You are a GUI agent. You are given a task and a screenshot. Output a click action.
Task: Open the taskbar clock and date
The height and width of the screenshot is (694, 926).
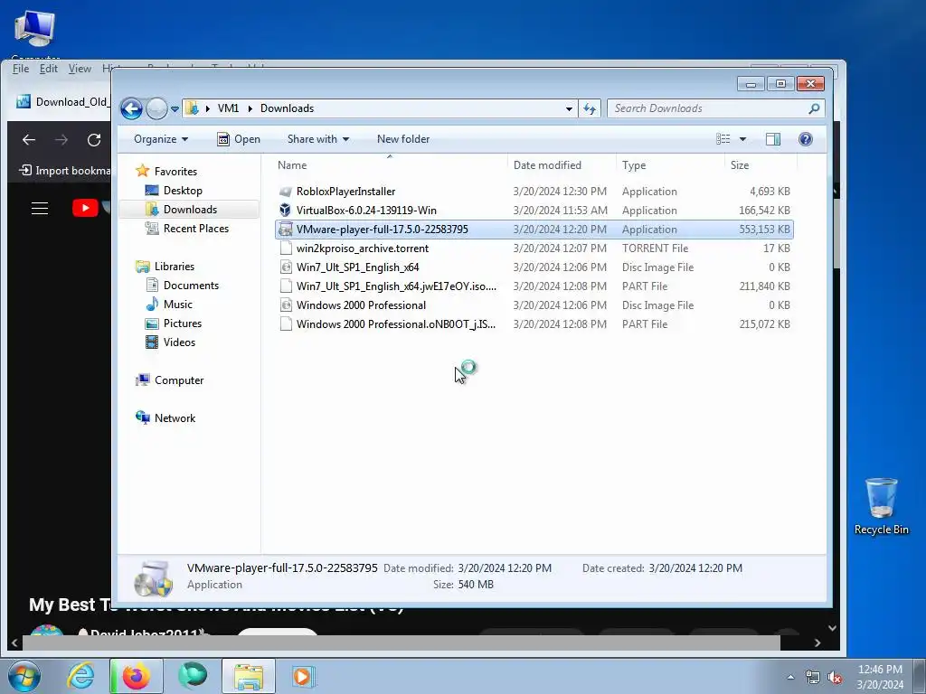[x=880, y=677]
